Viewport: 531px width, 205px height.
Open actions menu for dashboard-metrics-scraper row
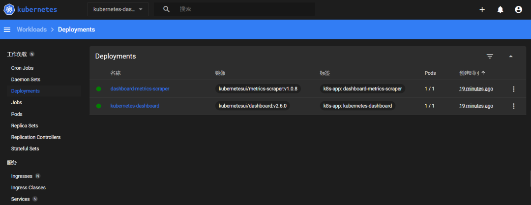(513, 89)
